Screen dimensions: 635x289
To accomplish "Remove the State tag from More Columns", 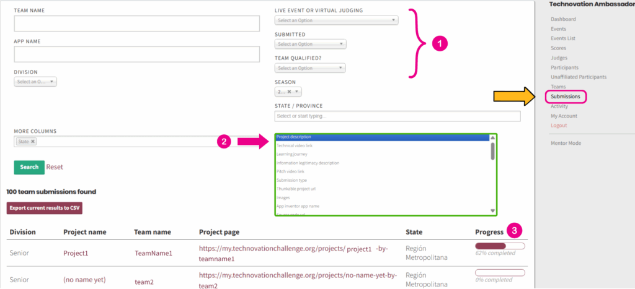I will pos(33,141).
